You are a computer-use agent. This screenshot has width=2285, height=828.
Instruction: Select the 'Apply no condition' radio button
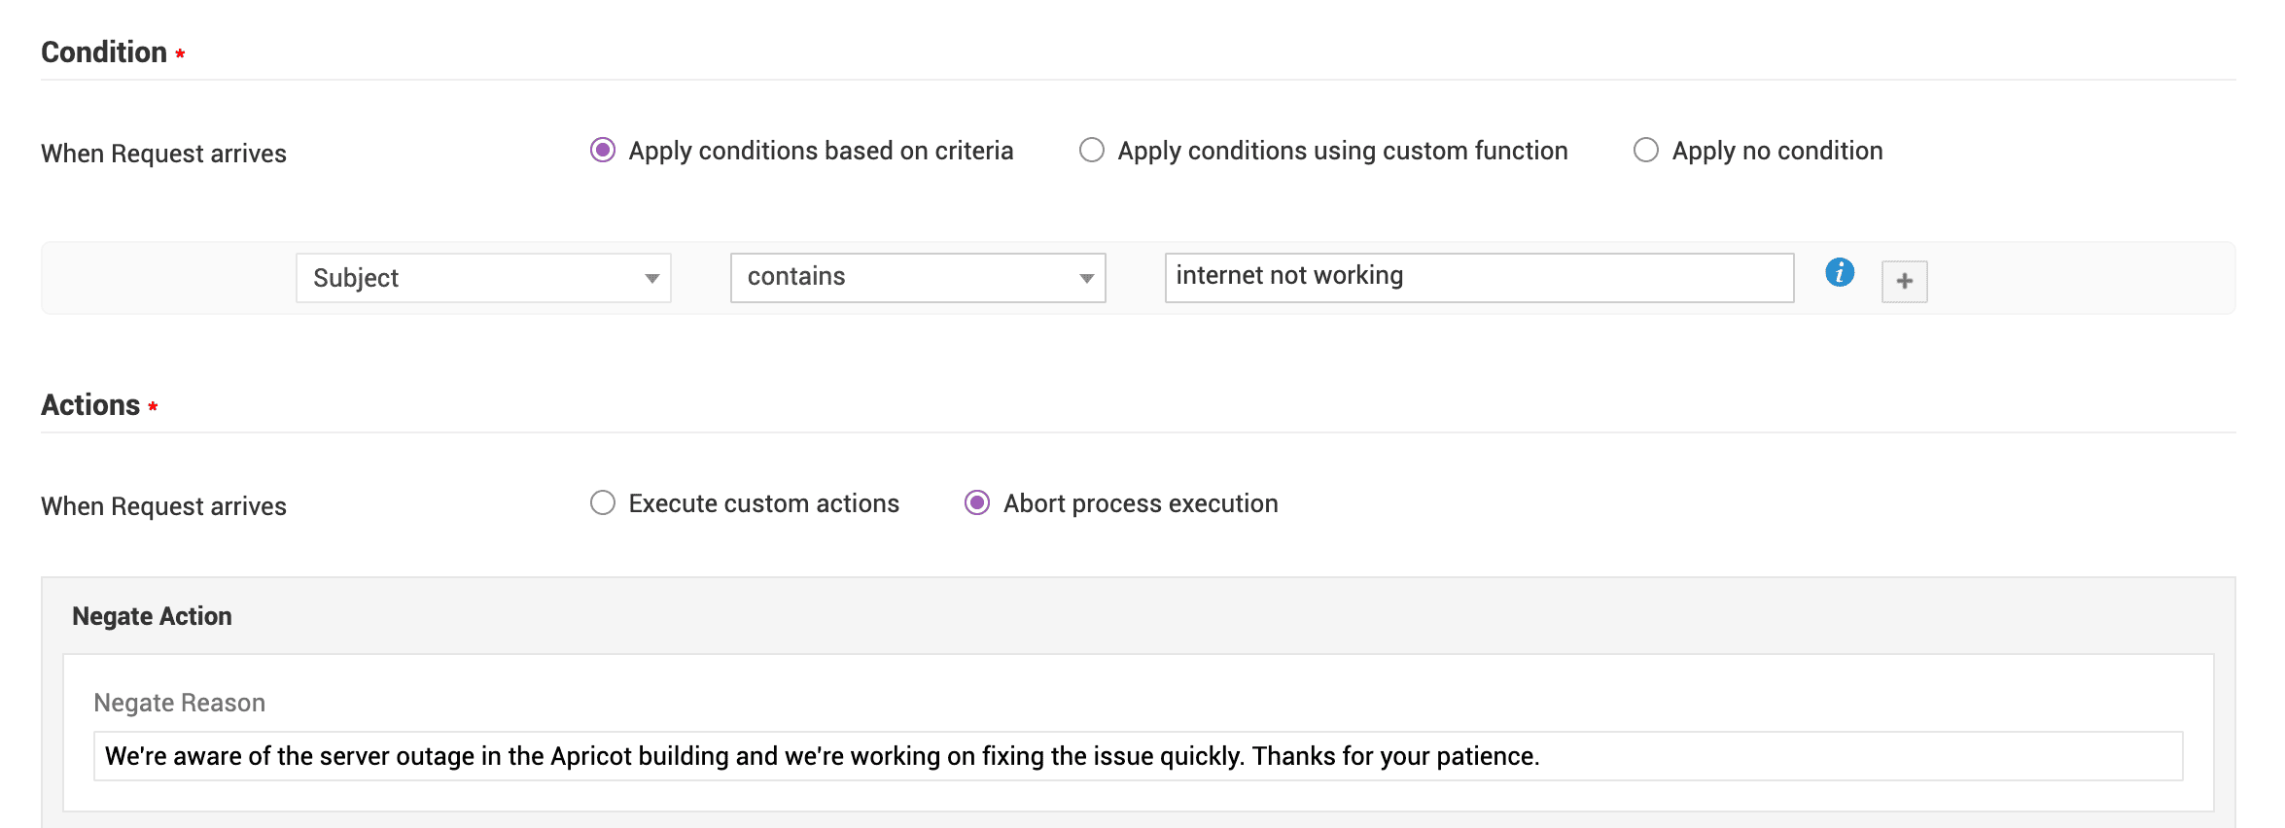tap(1645, 151)
